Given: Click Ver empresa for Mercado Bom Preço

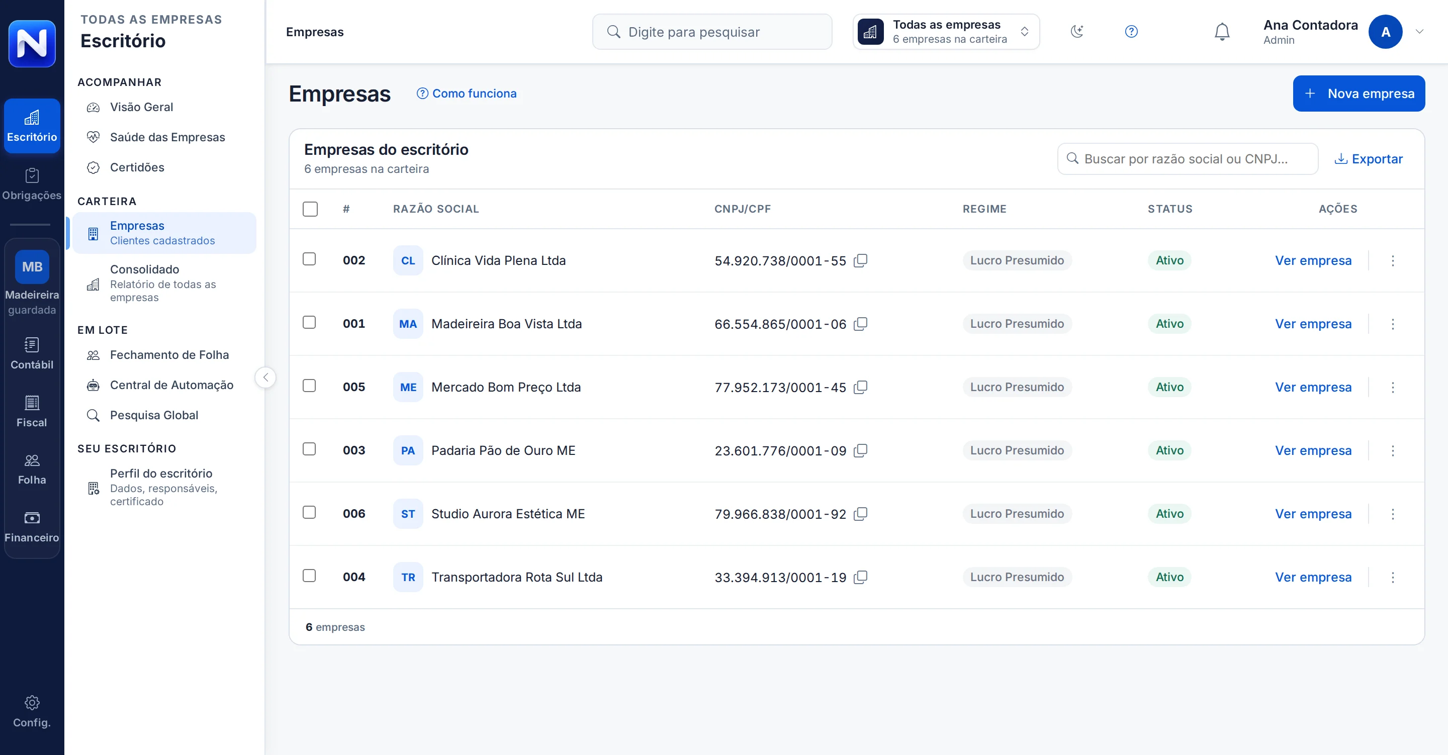Looking at the screenshot, I should (x=1313, y=388).
